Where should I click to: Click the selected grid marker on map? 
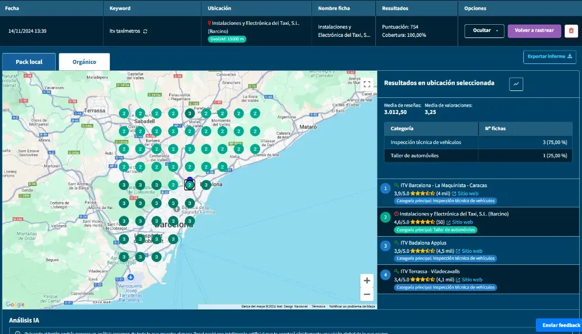[x=189, y=185]
